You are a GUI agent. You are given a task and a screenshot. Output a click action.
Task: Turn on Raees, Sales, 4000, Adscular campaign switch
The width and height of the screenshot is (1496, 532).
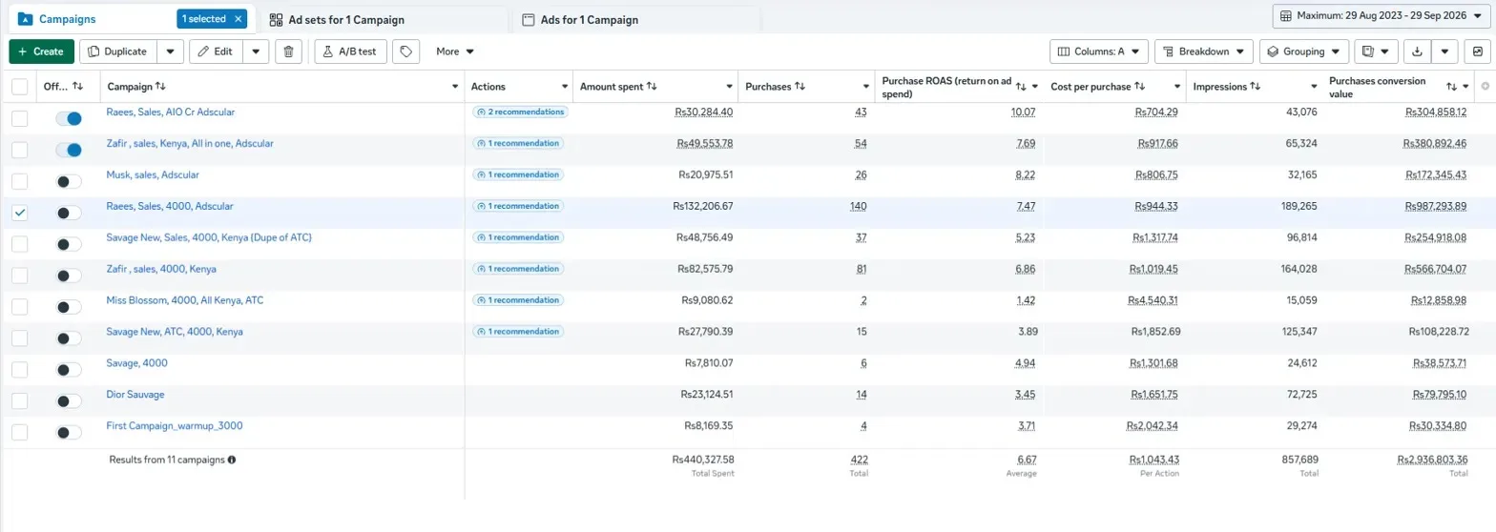pos(69,213)
